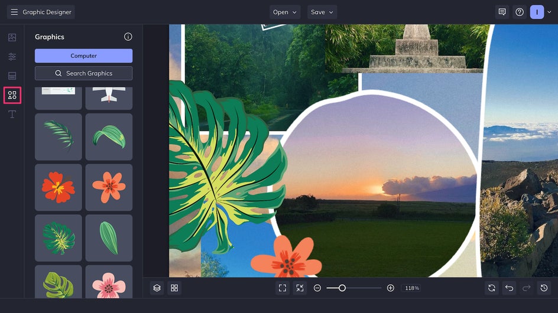Image resolution: width=558 pixels, height=313 pixels.
Task: Expand the Open dropdown menu
Action: 285,12
